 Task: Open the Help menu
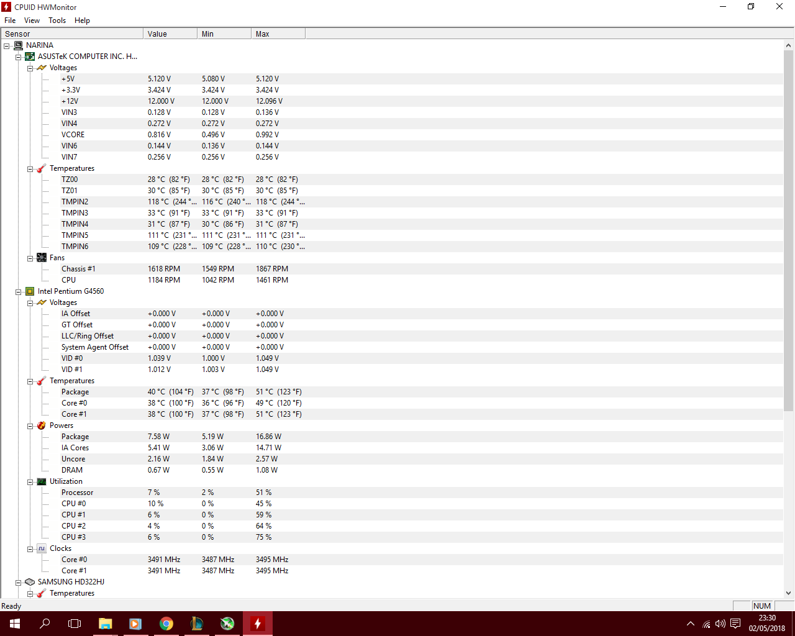pyautogui.click(x=82, y=20)
